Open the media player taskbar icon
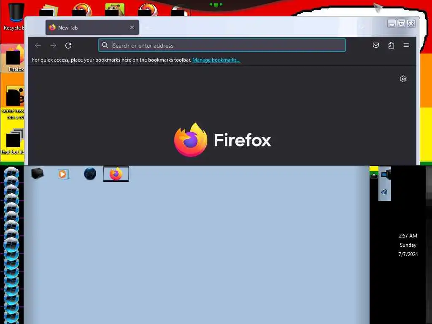 63,174
